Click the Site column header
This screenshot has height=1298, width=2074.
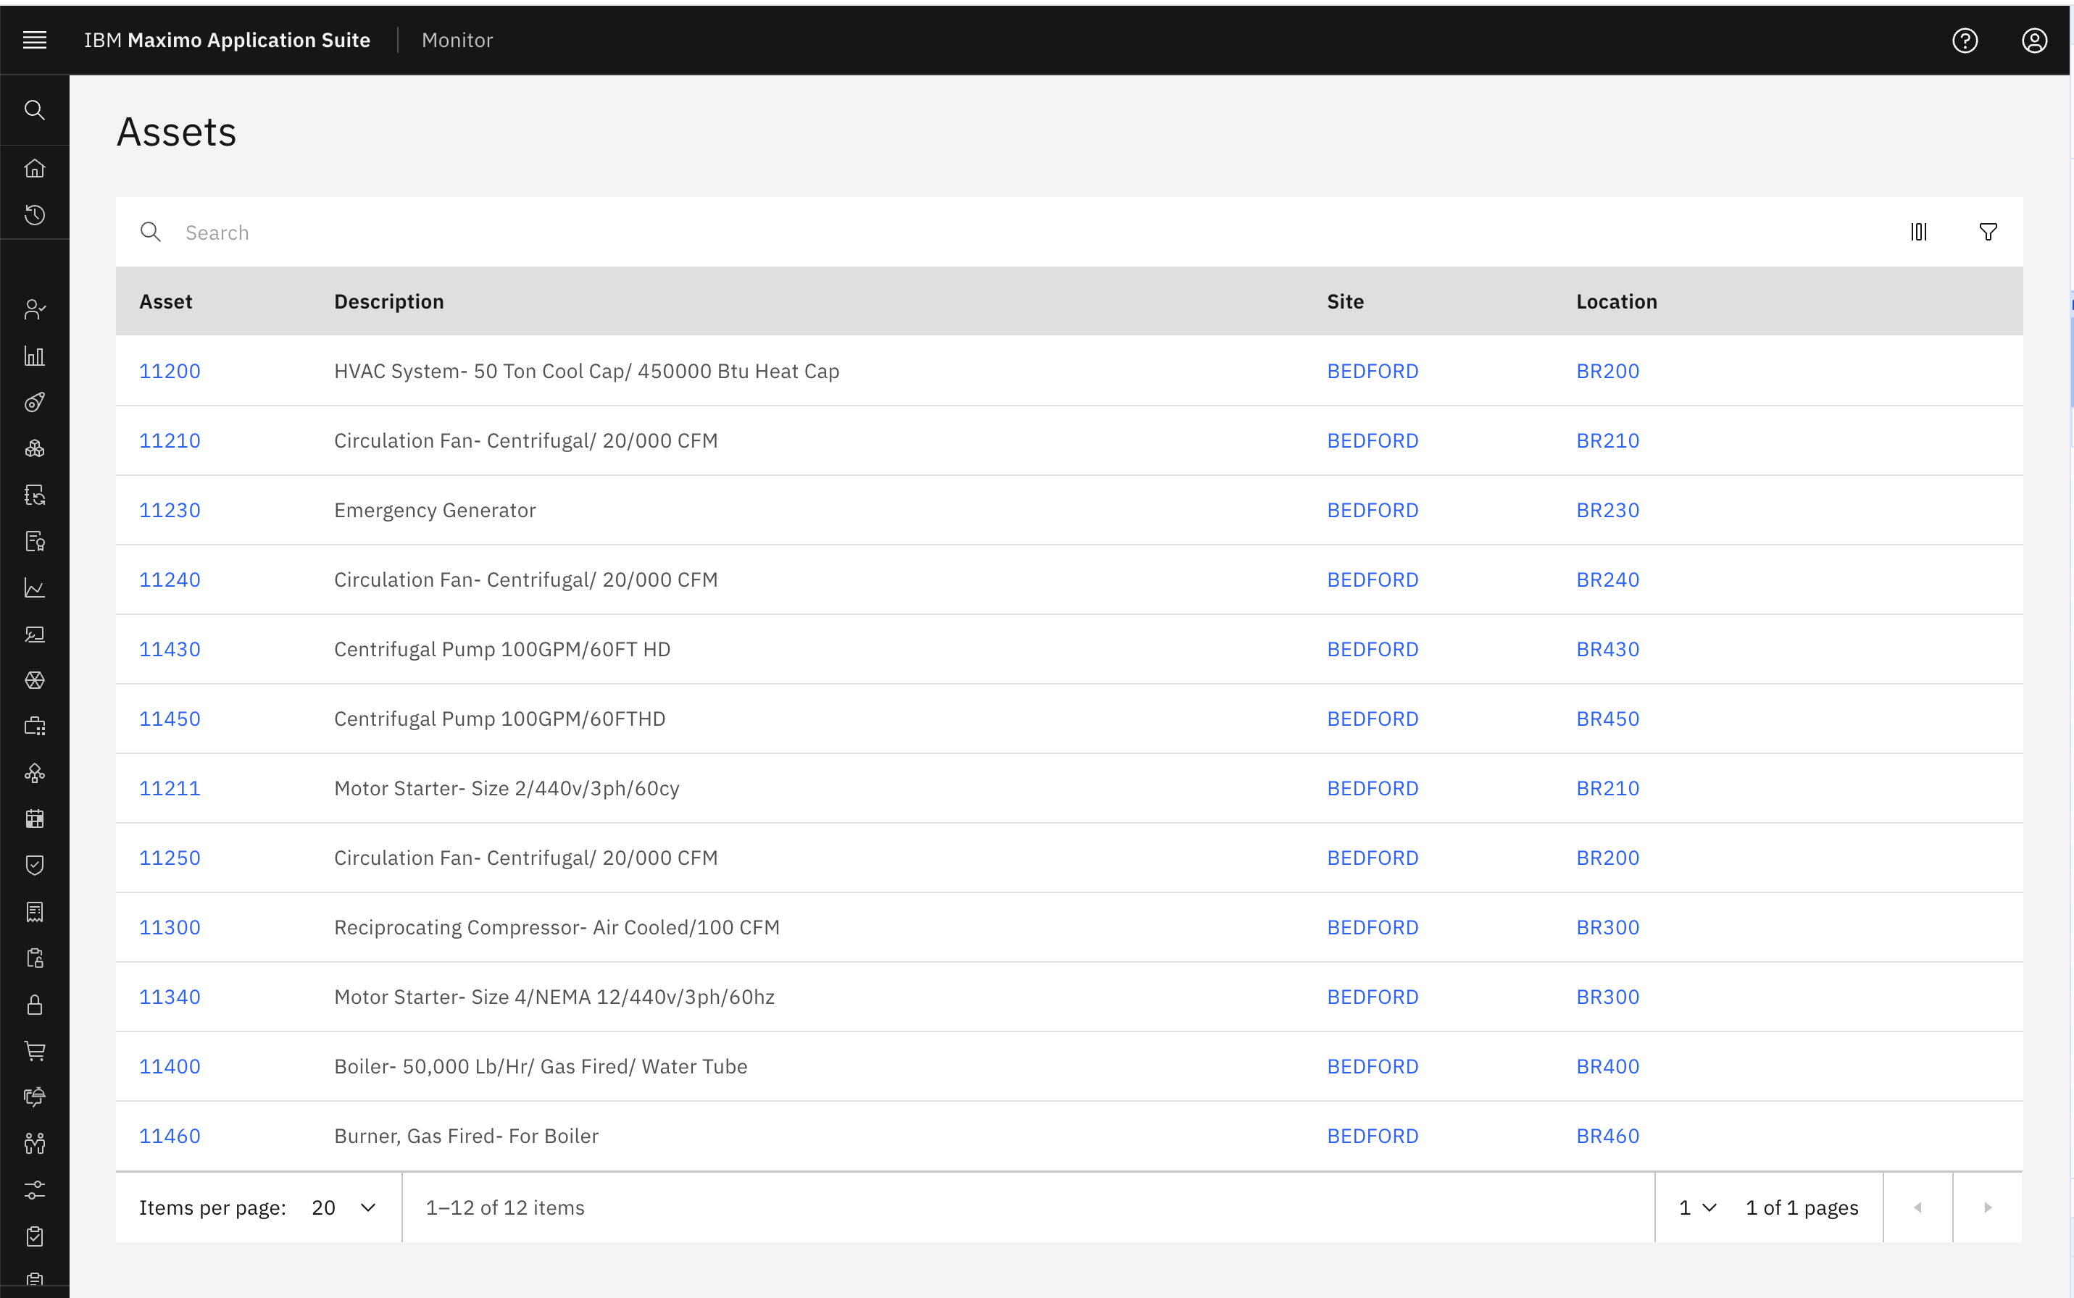pos(1345,301)
